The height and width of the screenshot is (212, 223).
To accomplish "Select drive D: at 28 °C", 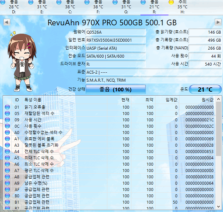I will pyautogui.click(x=14, y=7).
